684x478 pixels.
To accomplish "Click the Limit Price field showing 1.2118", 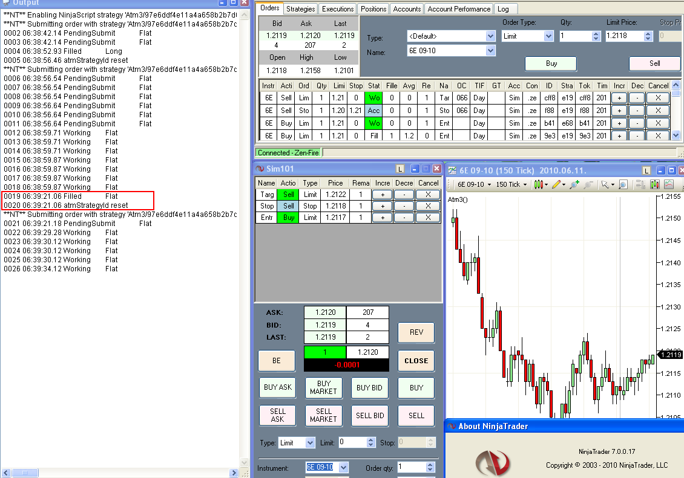I will pos(625,36).
